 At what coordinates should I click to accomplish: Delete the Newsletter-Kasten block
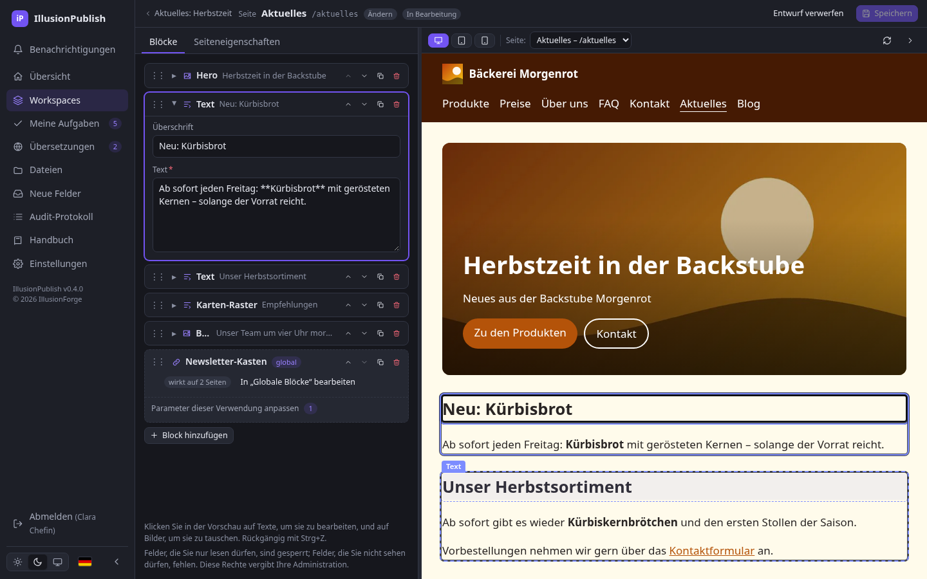[x=397, y=362]
